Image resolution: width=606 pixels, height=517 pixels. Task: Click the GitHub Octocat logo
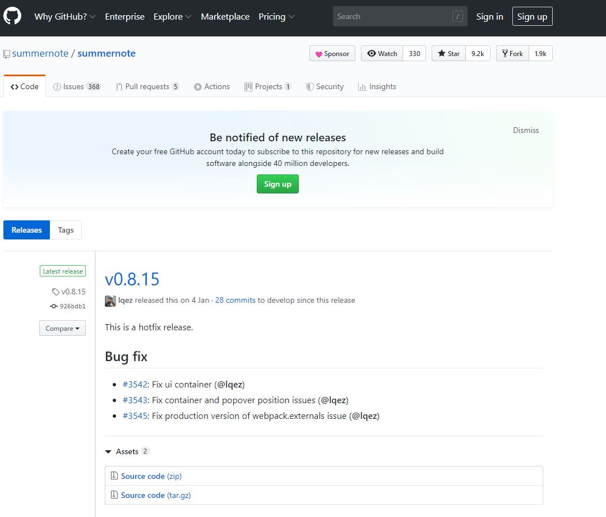point(12,16)
